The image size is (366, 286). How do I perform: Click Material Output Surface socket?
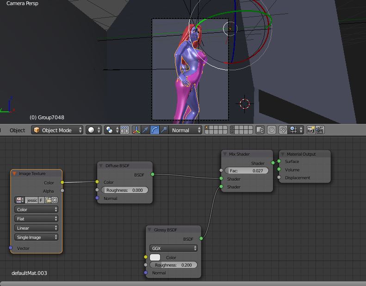coord(279,161)
